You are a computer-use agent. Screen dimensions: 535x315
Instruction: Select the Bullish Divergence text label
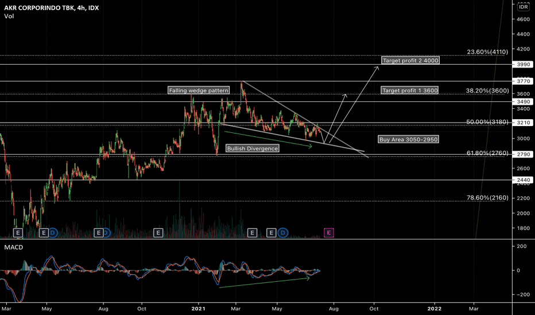click(253, 148)
